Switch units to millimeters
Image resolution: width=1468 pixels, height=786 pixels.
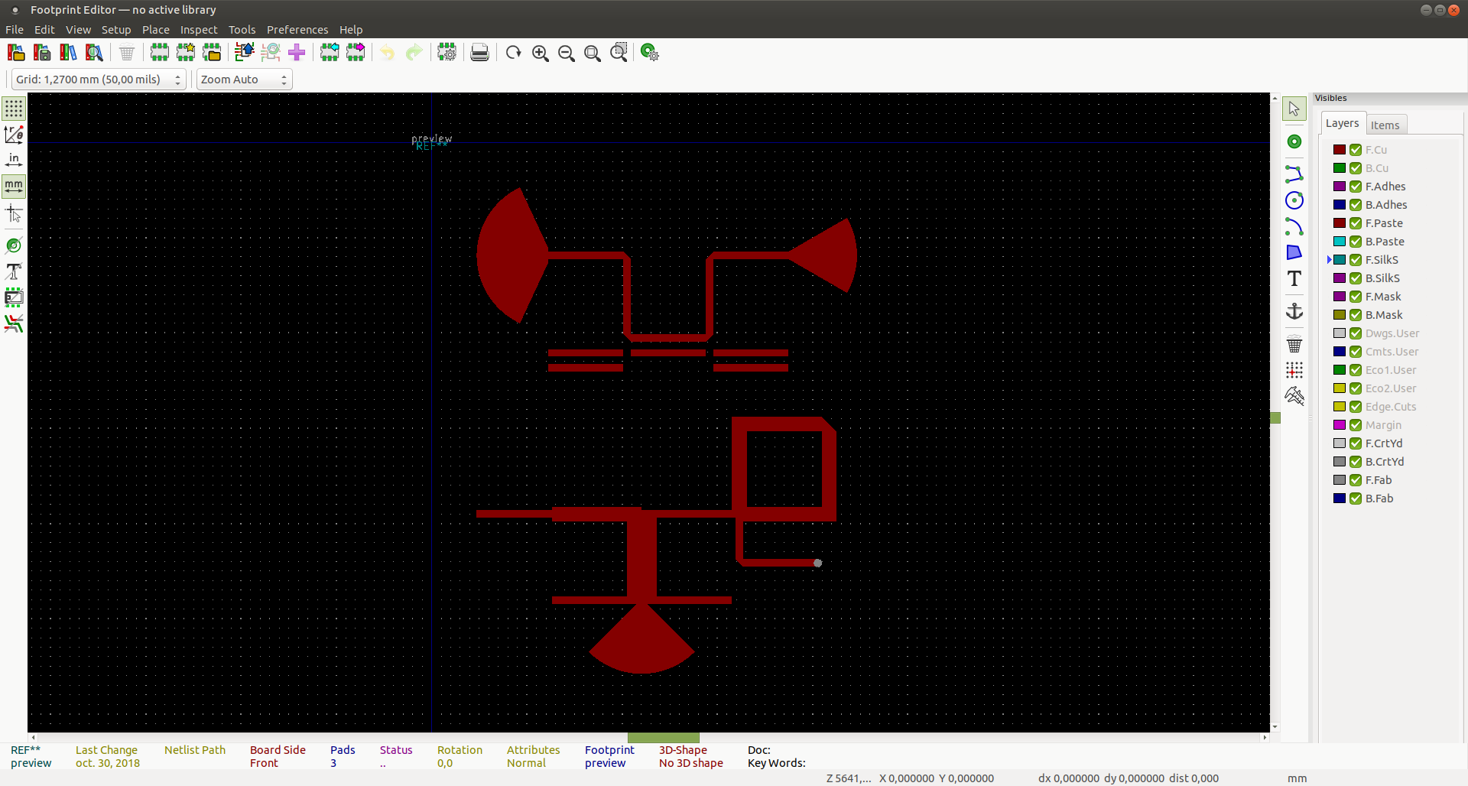tap(14, 186)
